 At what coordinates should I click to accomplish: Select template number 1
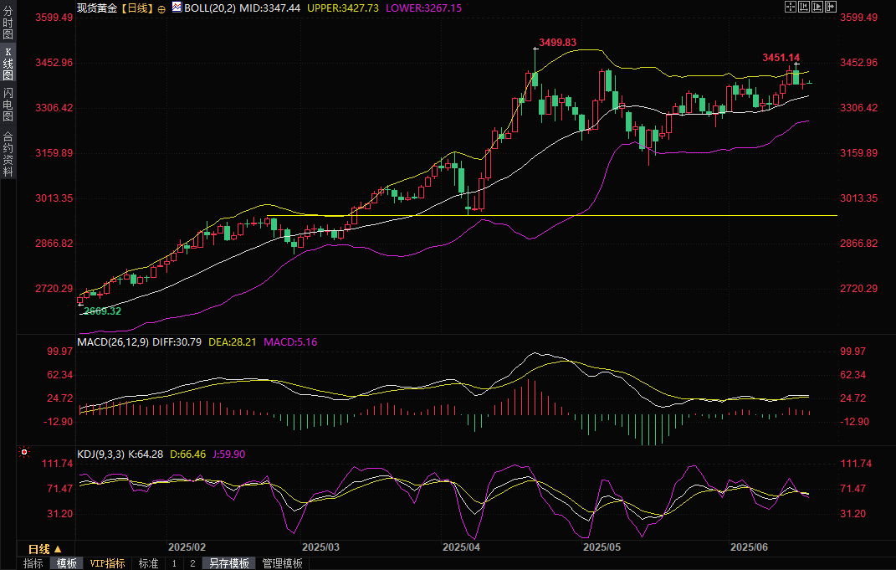174,563
